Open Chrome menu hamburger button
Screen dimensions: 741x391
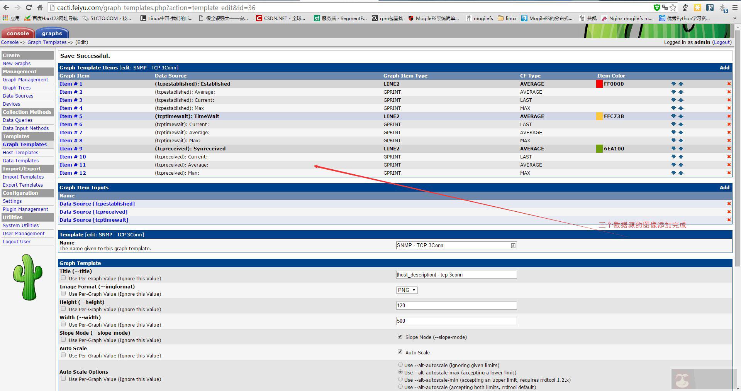pos(735,8)
